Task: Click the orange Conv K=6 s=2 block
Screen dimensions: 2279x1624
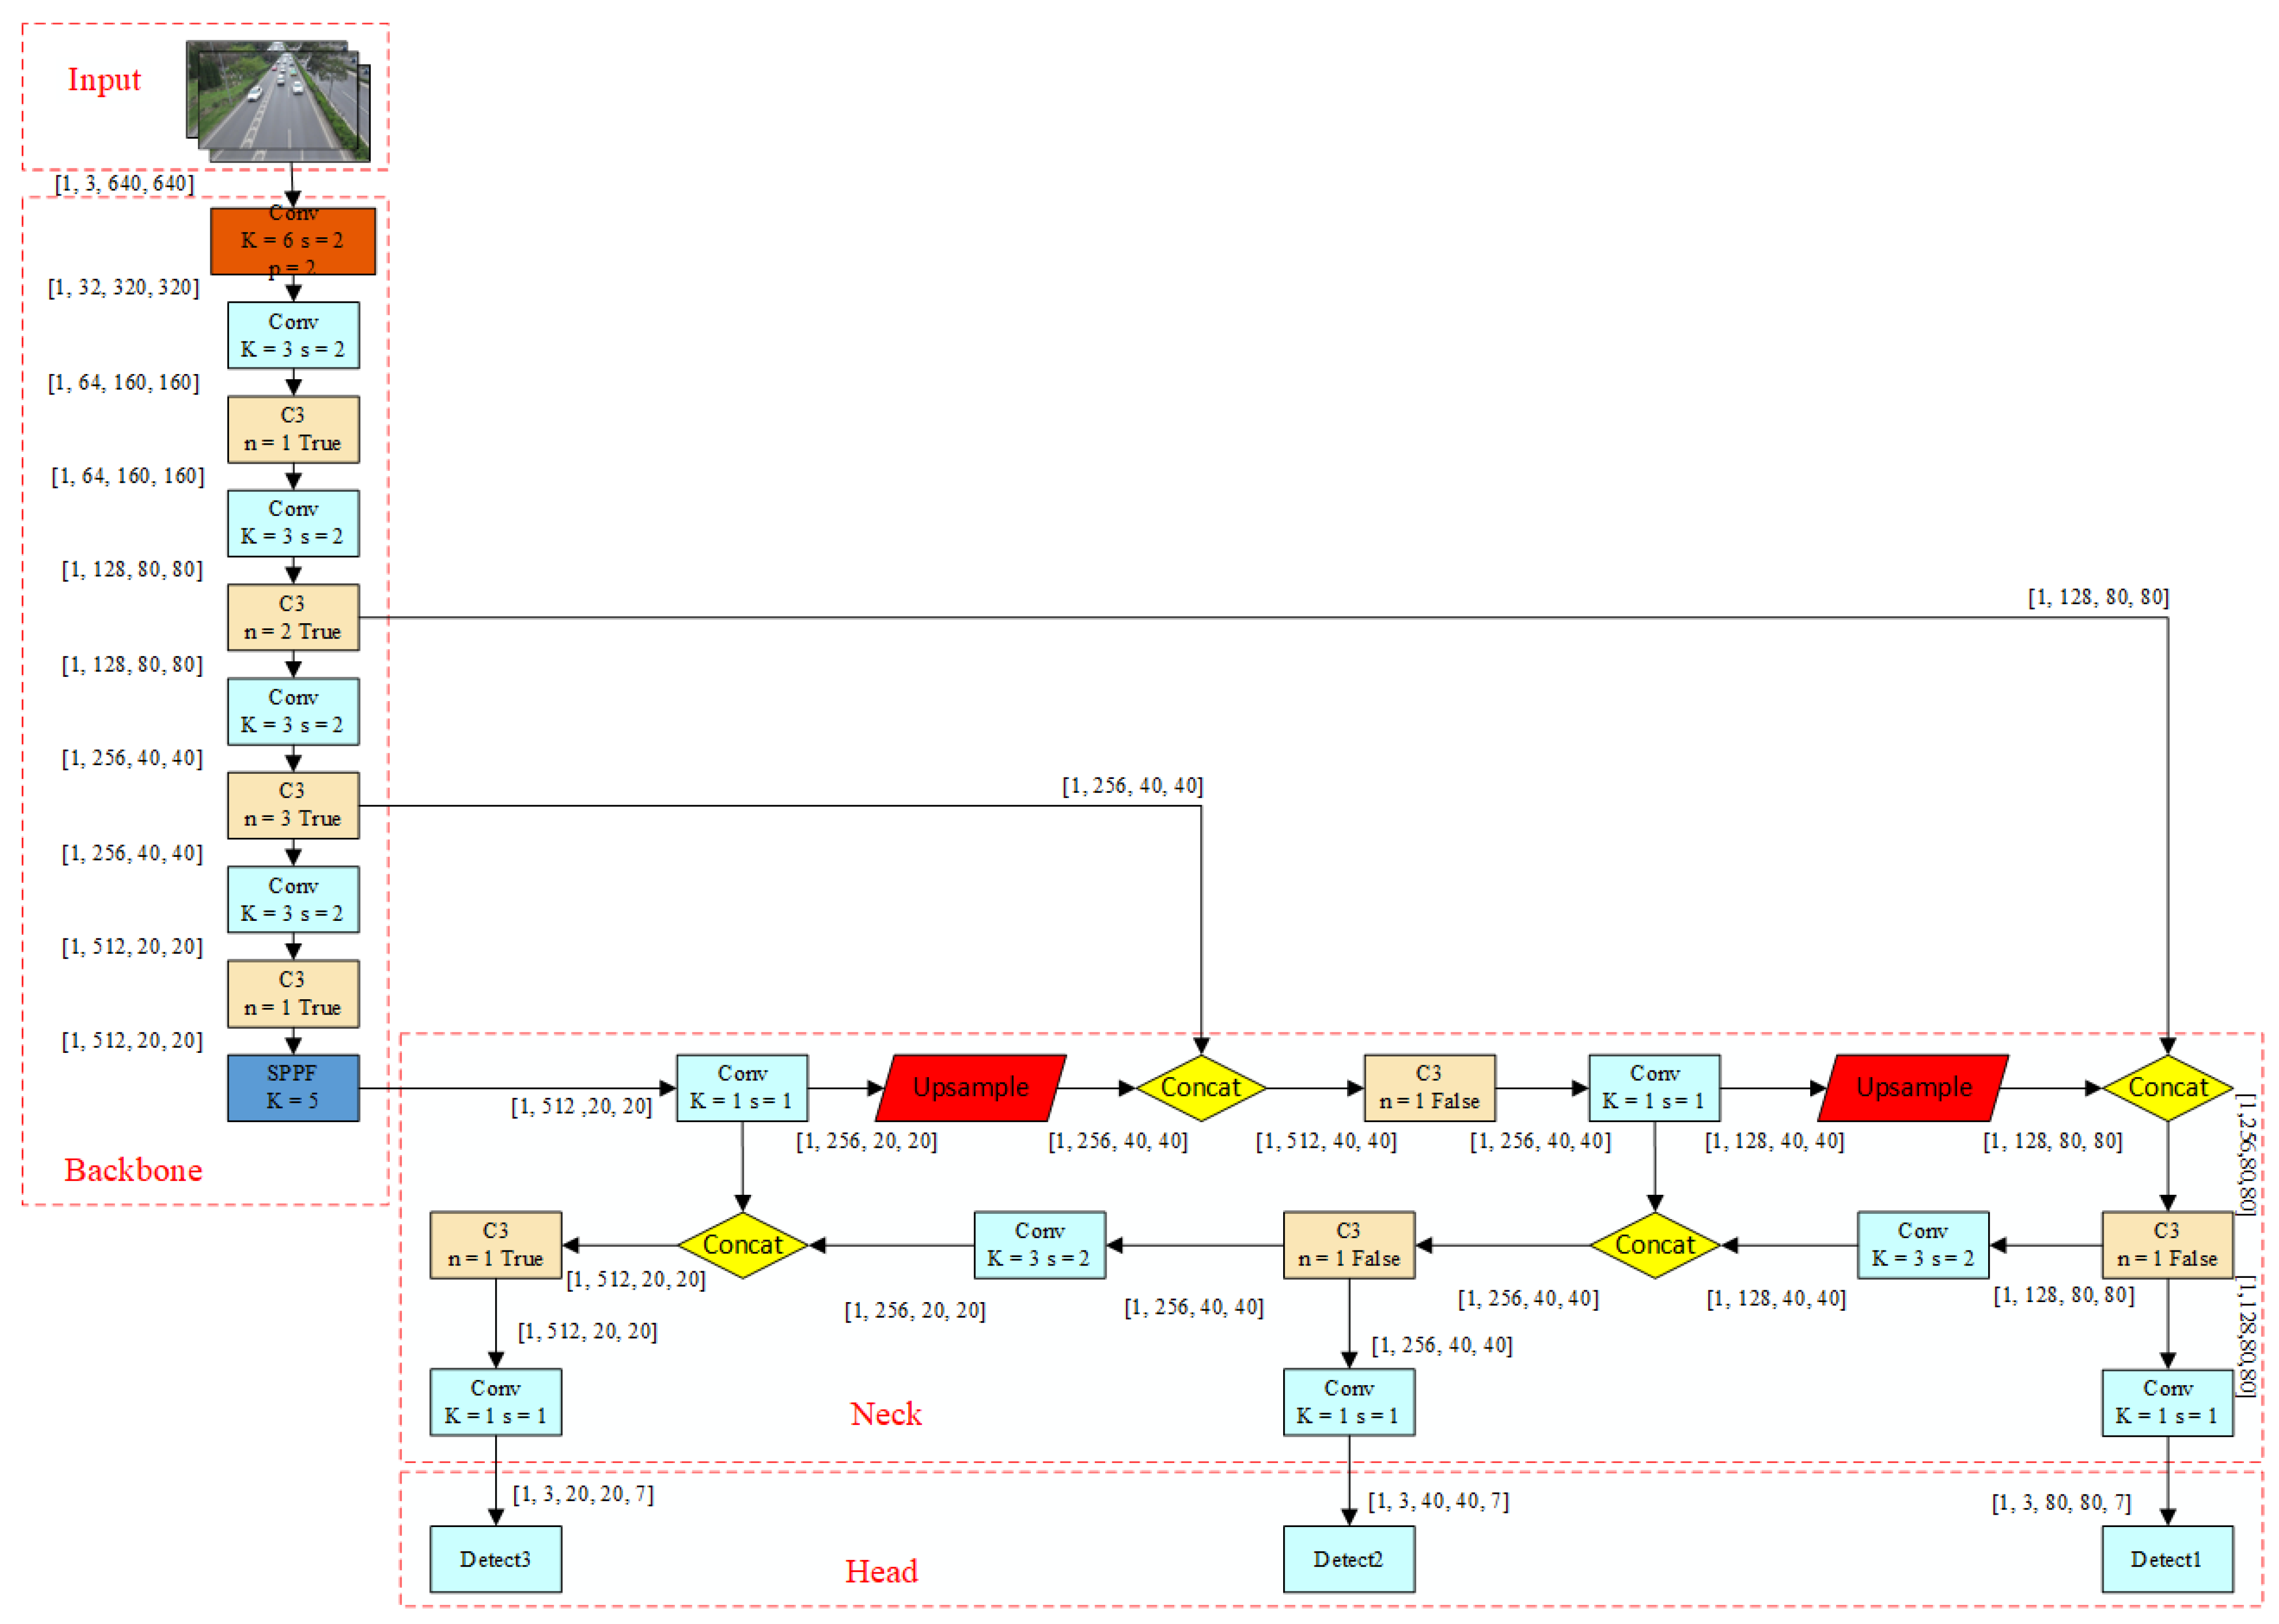Action: tap(293, 240)
